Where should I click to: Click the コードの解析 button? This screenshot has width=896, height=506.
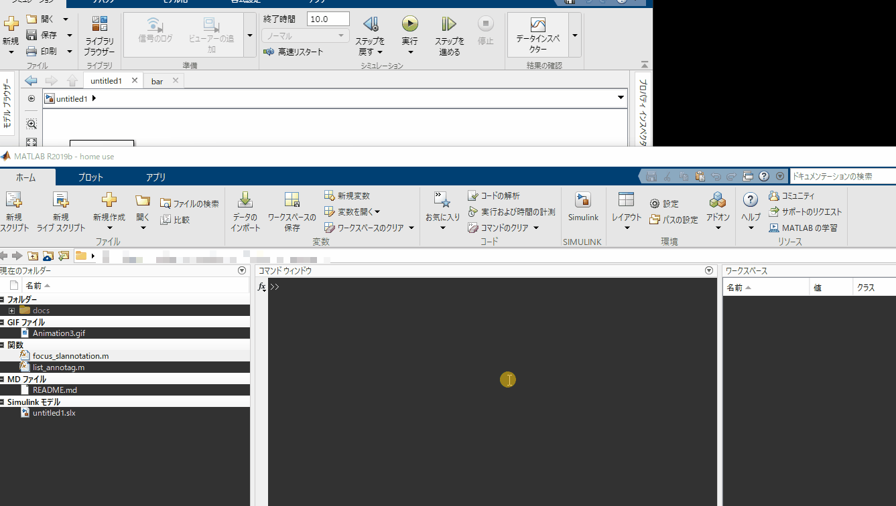tap(493, 195)
